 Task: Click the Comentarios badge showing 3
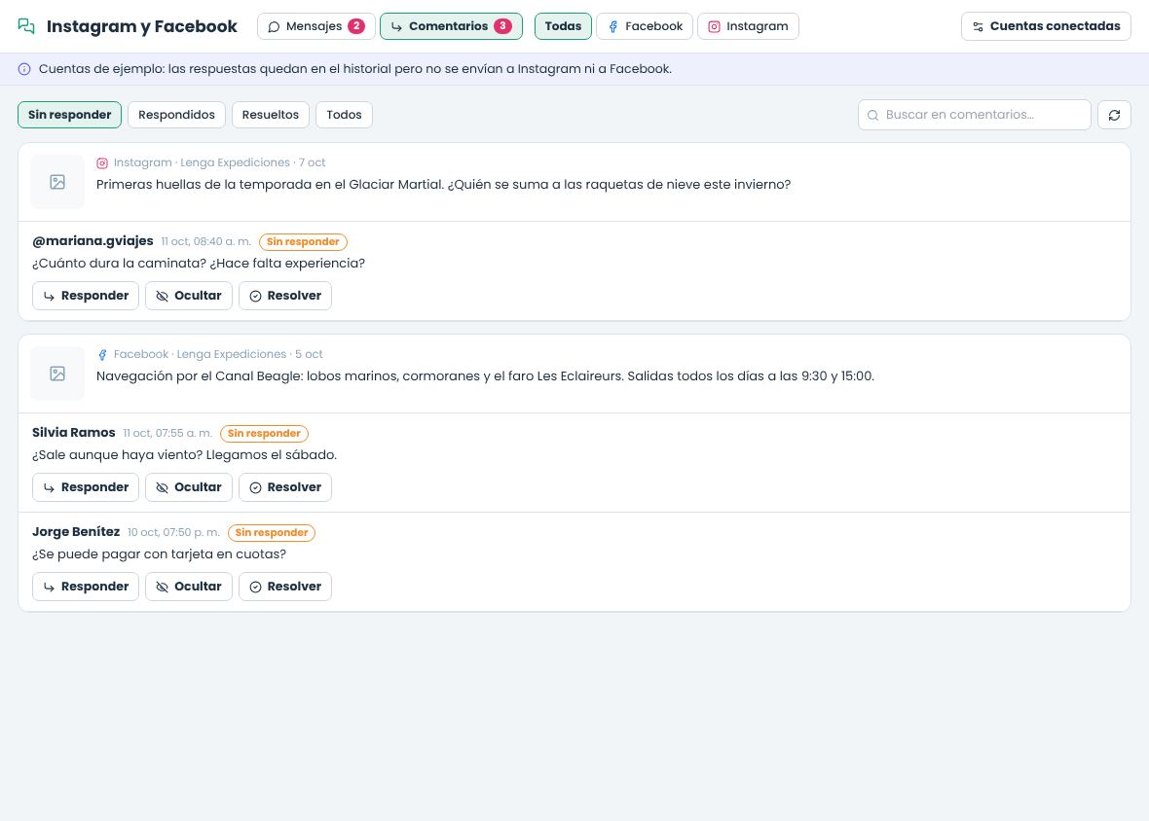(502, 26)
